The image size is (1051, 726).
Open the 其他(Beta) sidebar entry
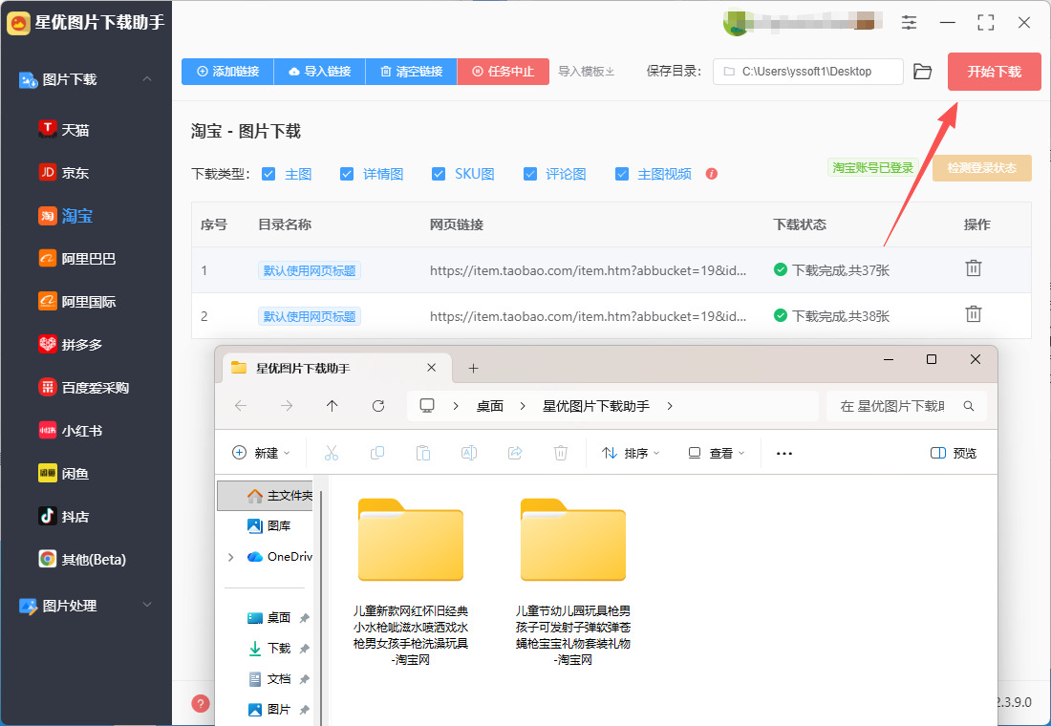[82, 559]
